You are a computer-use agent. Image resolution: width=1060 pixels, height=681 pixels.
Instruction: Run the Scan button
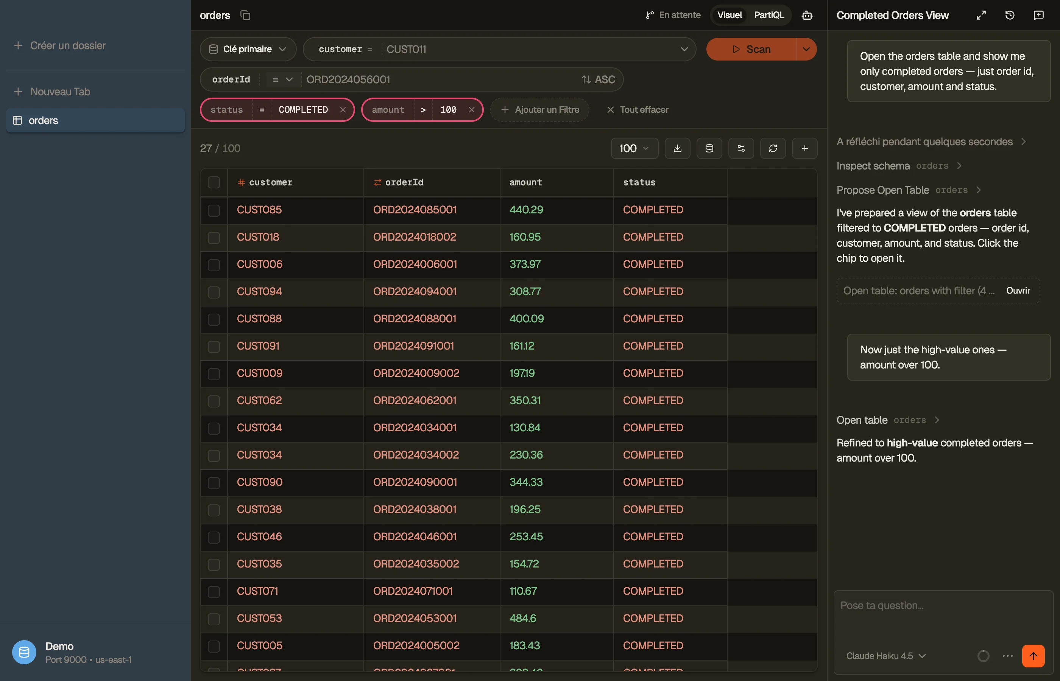(x=751, y=49)
